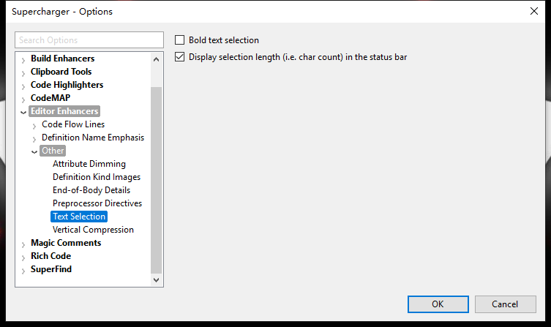Select CodeMAP category
This screenshot has height=327, width=551.
(x=50, y=98)
